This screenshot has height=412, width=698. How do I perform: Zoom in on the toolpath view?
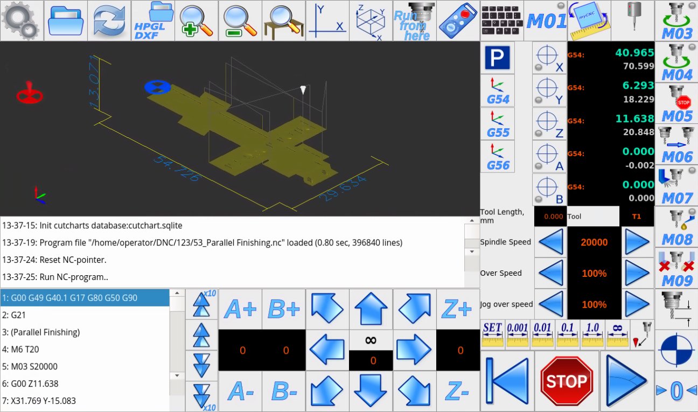point(197,20)
